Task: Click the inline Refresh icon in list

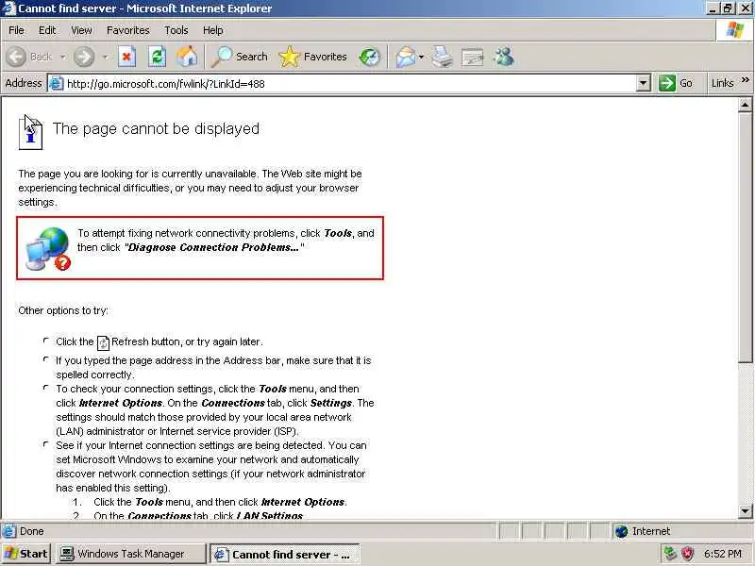Action: pyautogui.click(x=103, y=342)
